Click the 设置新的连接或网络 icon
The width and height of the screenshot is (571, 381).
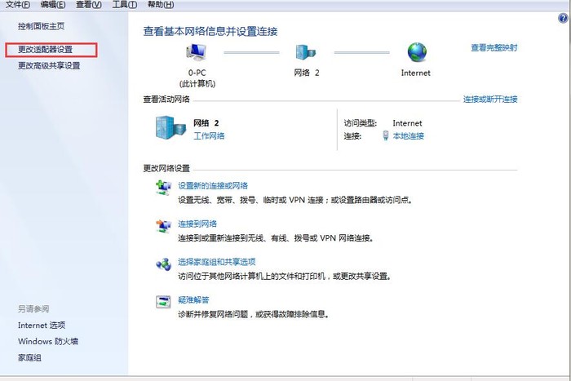point(163,188)
